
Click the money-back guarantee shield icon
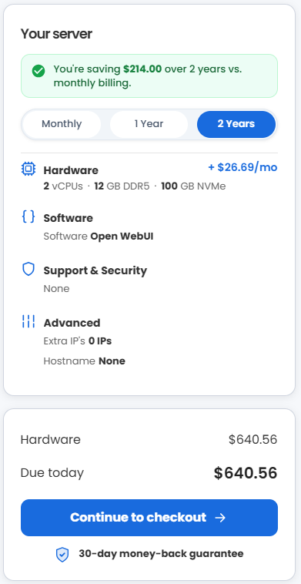[x=62, y=555]
